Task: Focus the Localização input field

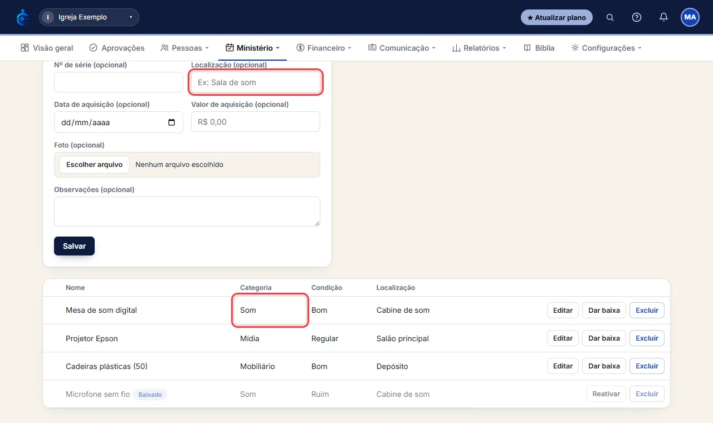Action: coord(256,82)
